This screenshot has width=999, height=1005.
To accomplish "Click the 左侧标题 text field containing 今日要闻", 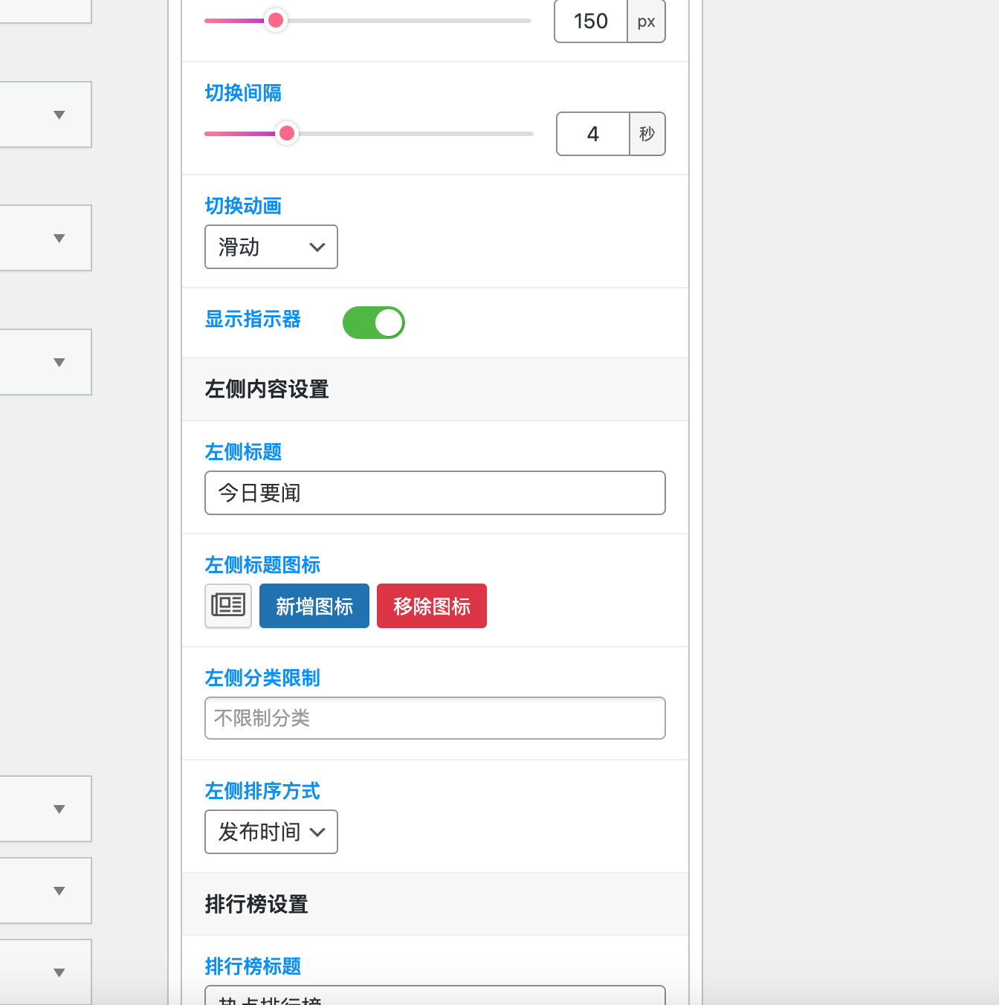I will 434,493.
